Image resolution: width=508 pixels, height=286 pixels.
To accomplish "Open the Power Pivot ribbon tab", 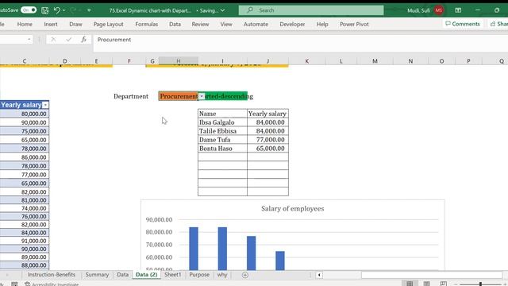I will click(354, 24).
